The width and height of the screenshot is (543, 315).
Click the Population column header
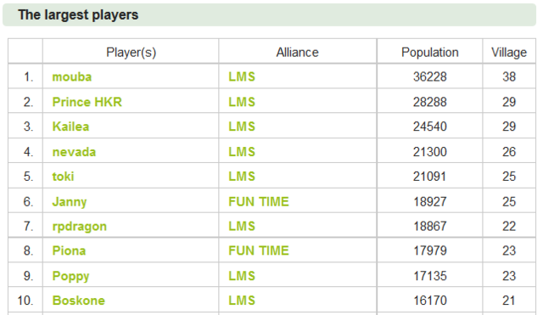tap(430, 53)
